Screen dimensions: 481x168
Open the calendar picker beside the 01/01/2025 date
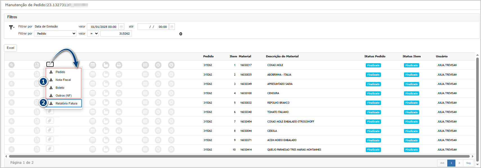[121, 27]
